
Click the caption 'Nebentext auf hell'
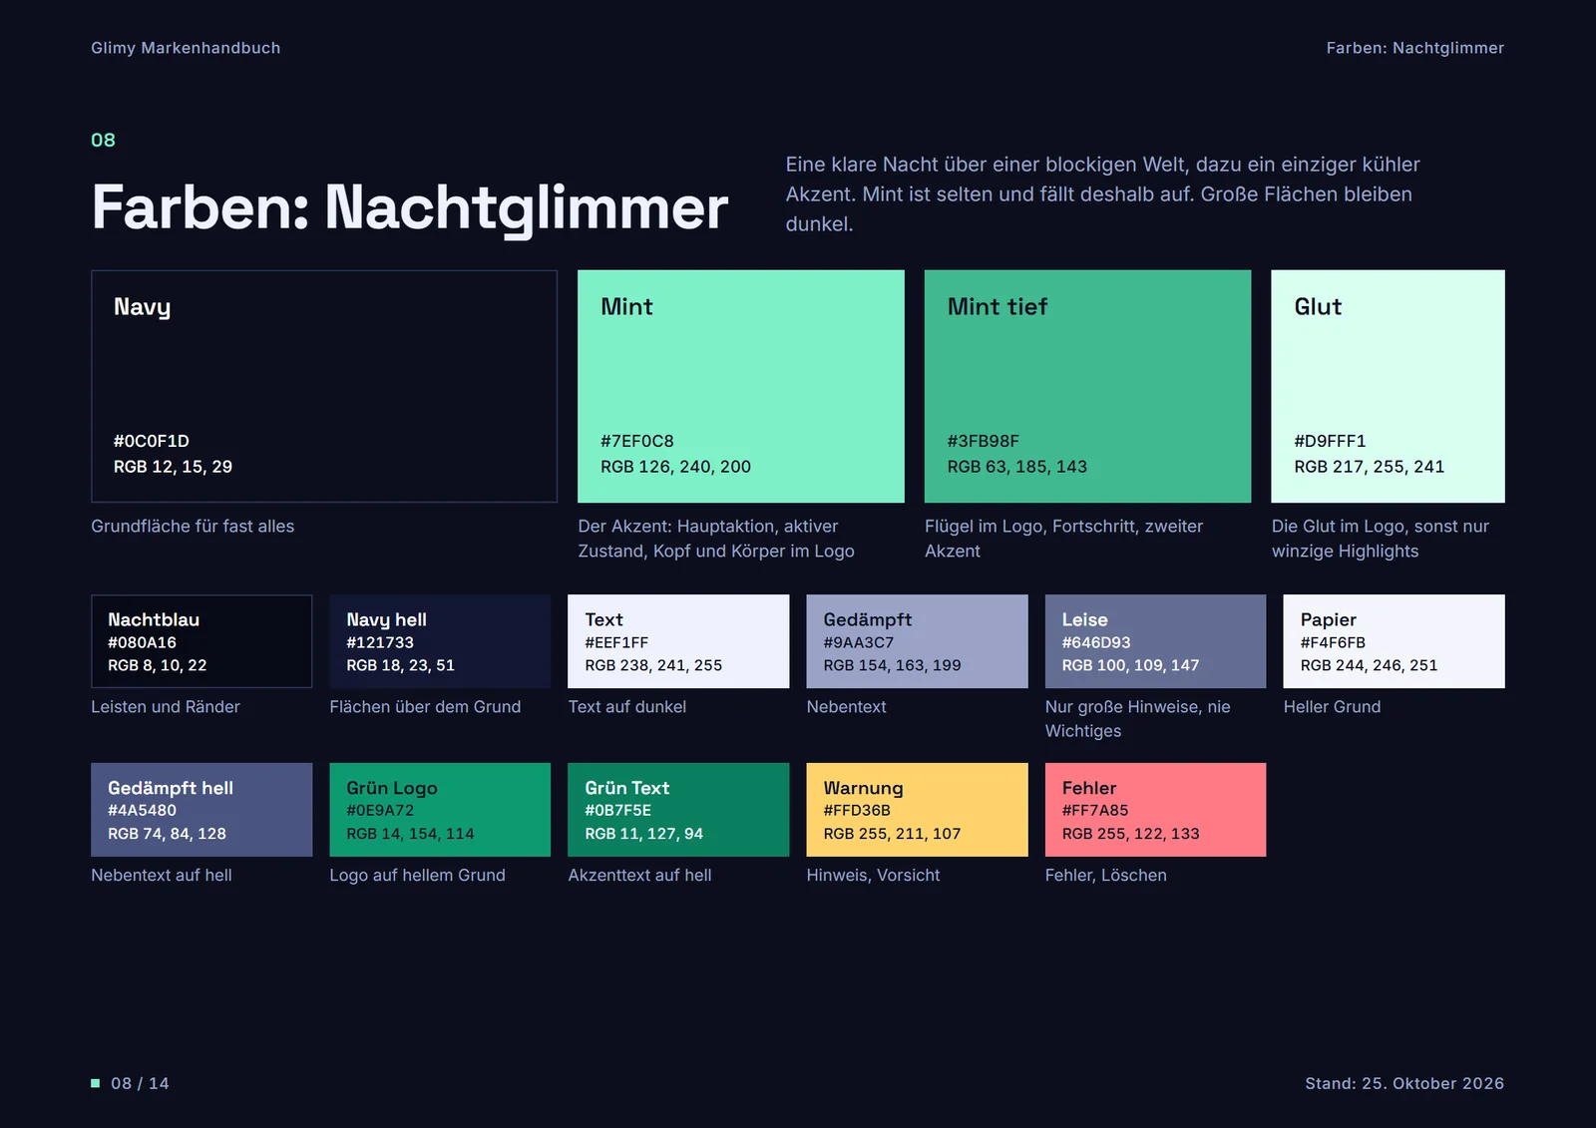162,875
